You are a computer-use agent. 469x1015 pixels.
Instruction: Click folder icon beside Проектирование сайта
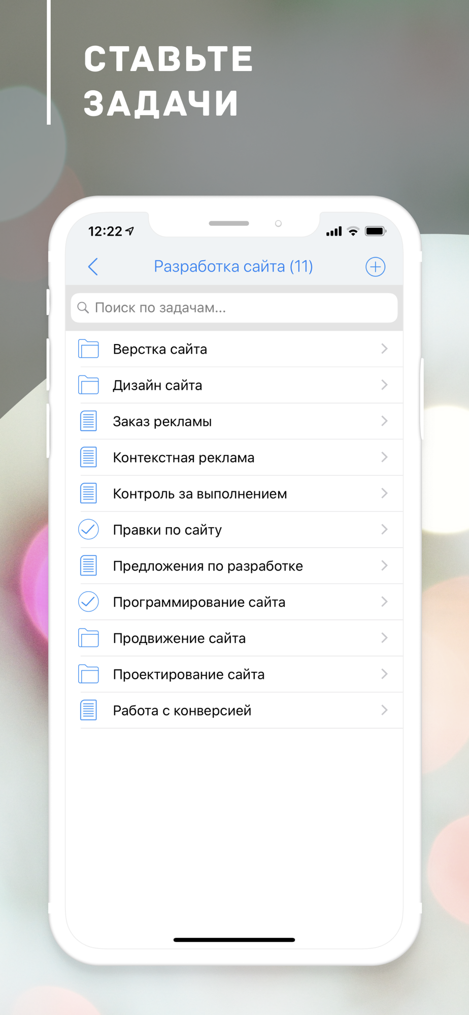coord(89,674)
